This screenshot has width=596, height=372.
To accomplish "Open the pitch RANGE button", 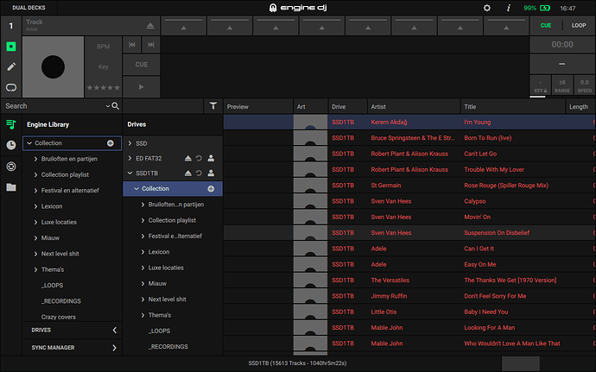I will point(562,85).
